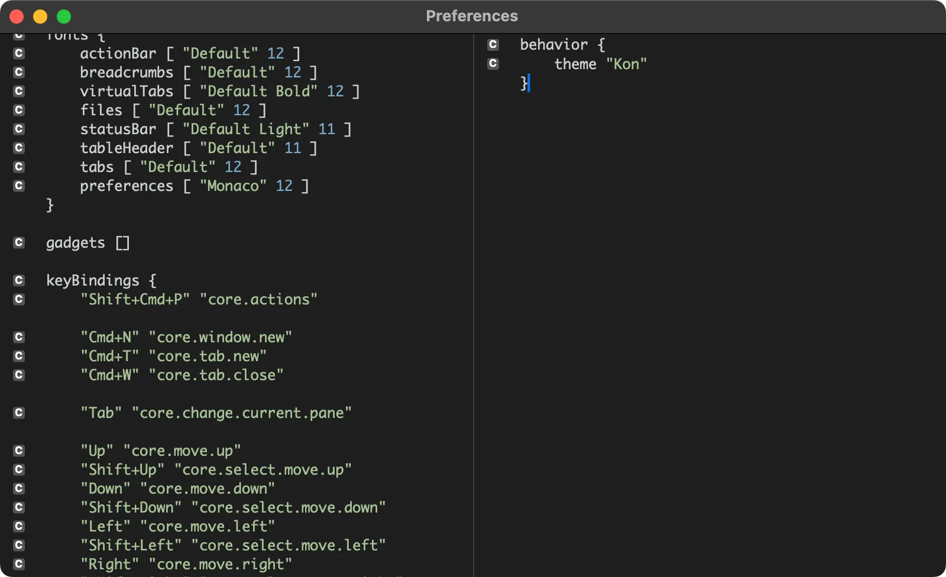The image size is (946, 577).
Task: Click the C icon beside Tab key binding
Action: [19, 413]
